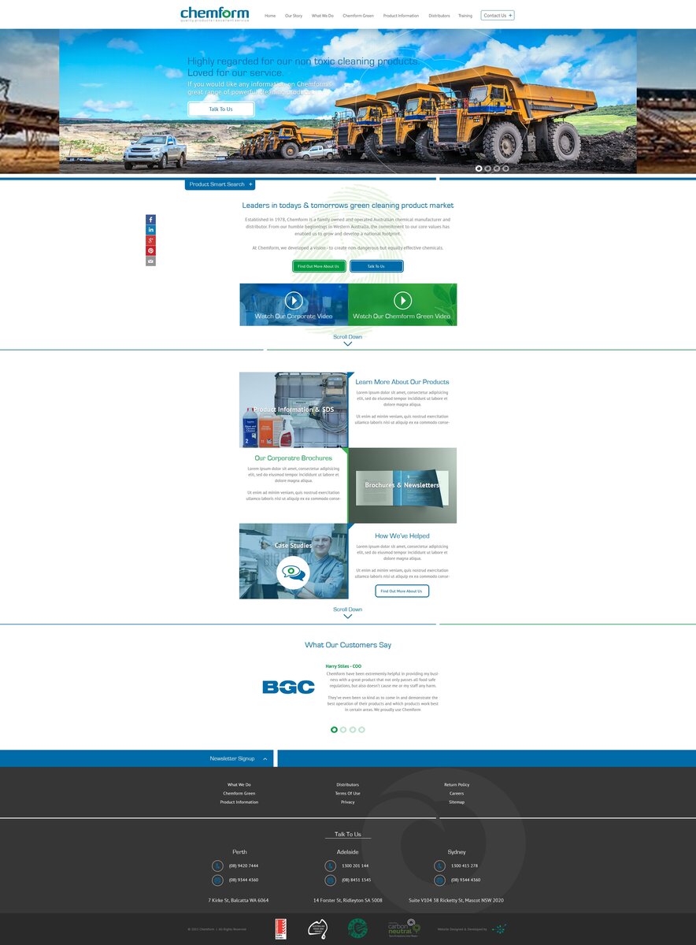Play the Chemform Green video
This screenshot has height=945, width=696.
[x=402, y=300]
